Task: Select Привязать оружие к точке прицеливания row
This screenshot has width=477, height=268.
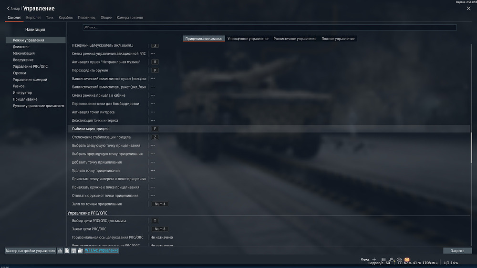Action: pyautogui.click(x=269, y=187)
